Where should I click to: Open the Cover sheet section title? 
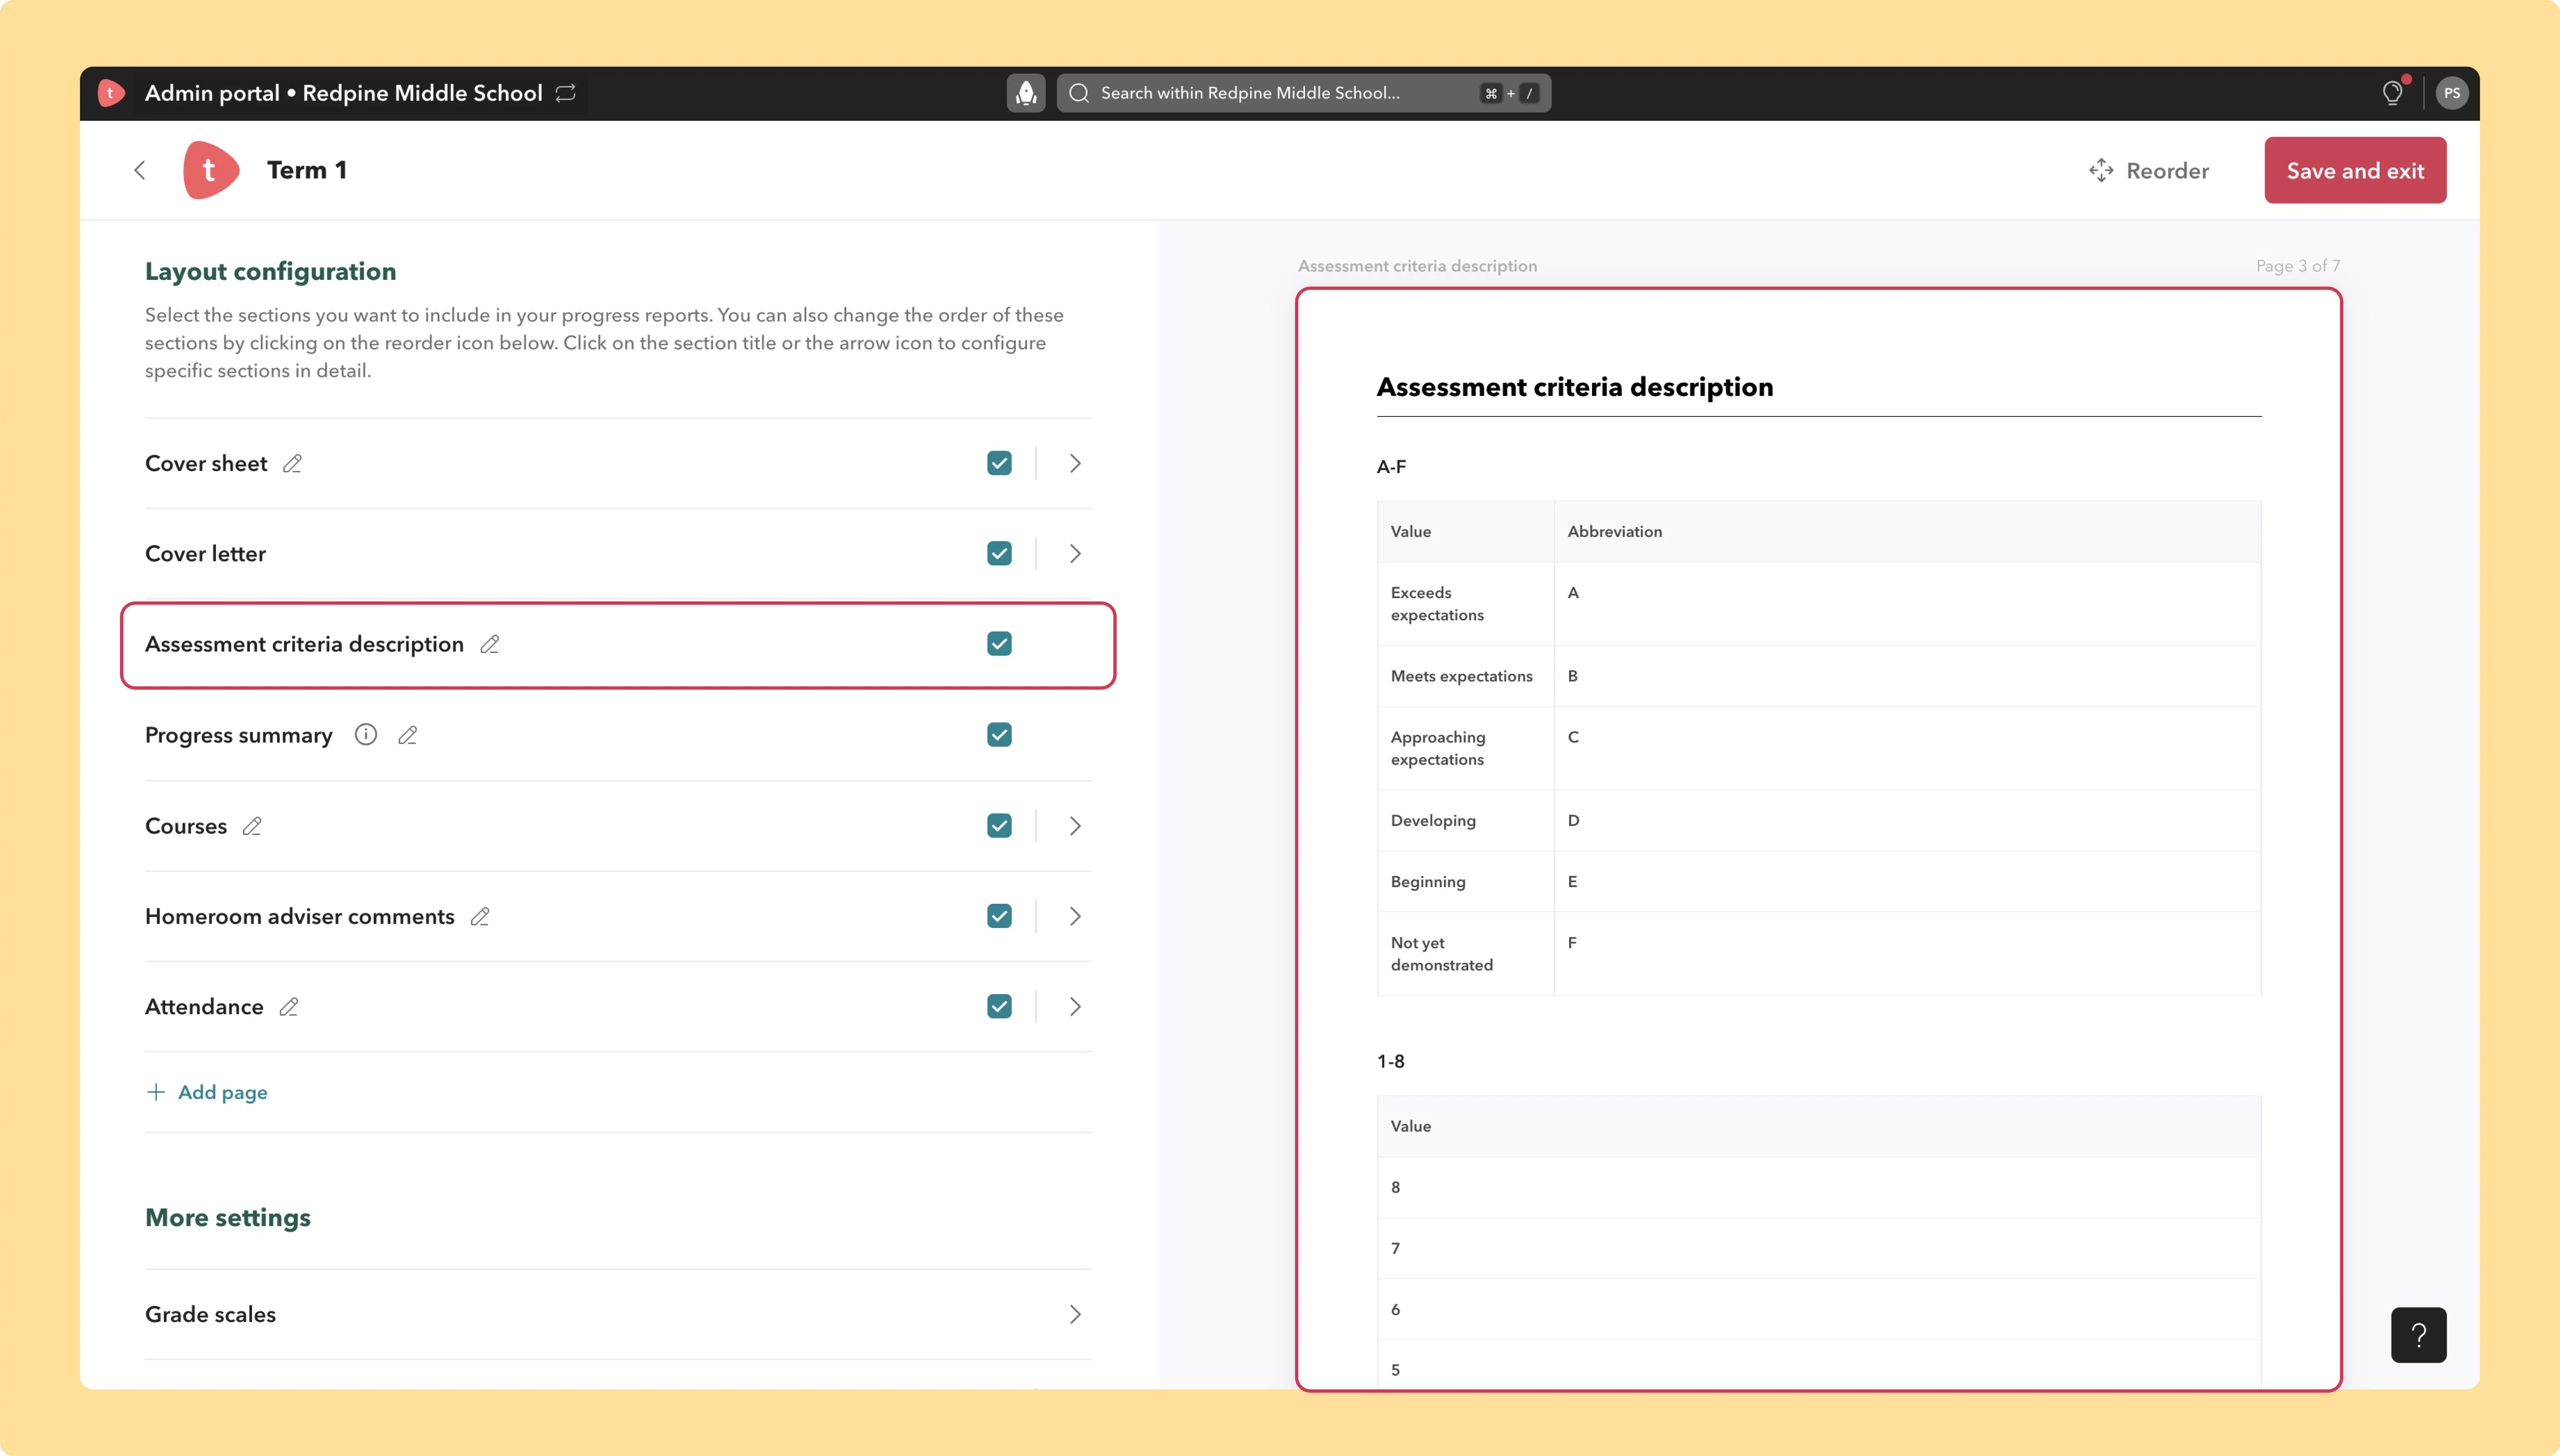(206, 463)
